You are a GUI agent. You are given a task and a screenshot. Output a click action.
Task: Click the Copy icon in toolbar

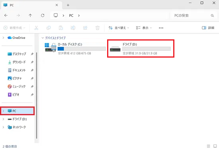(49, 28)
